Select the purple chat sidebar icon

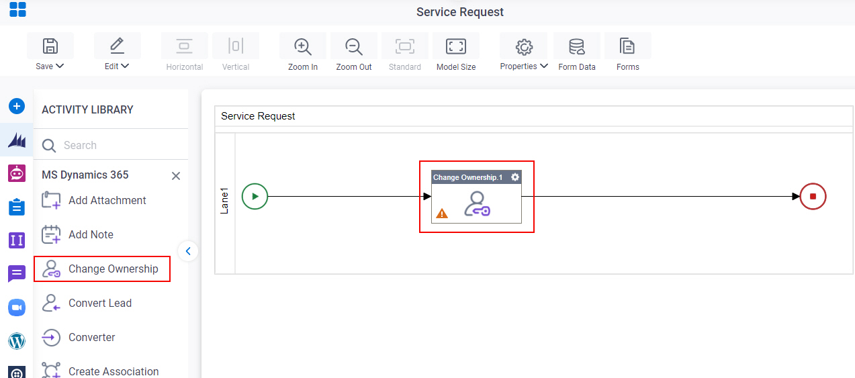tap(17, 274)
